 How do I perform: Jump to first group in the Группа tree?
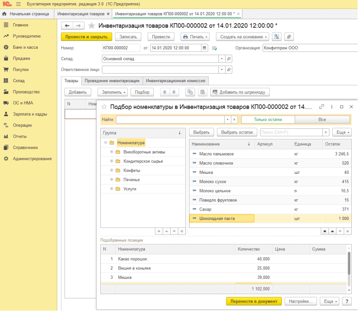point(159,231)
